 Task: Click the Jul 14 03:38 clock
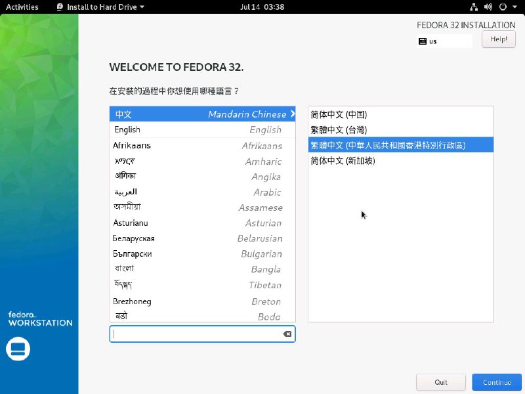262,7
